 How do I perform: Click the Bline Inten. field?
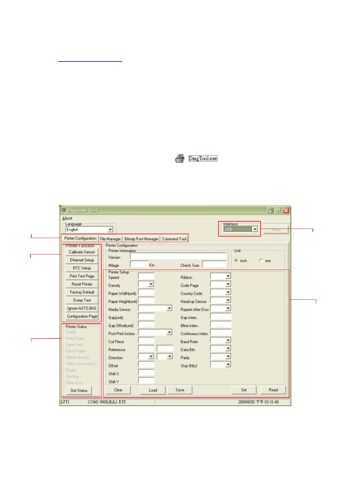point(221,324)
